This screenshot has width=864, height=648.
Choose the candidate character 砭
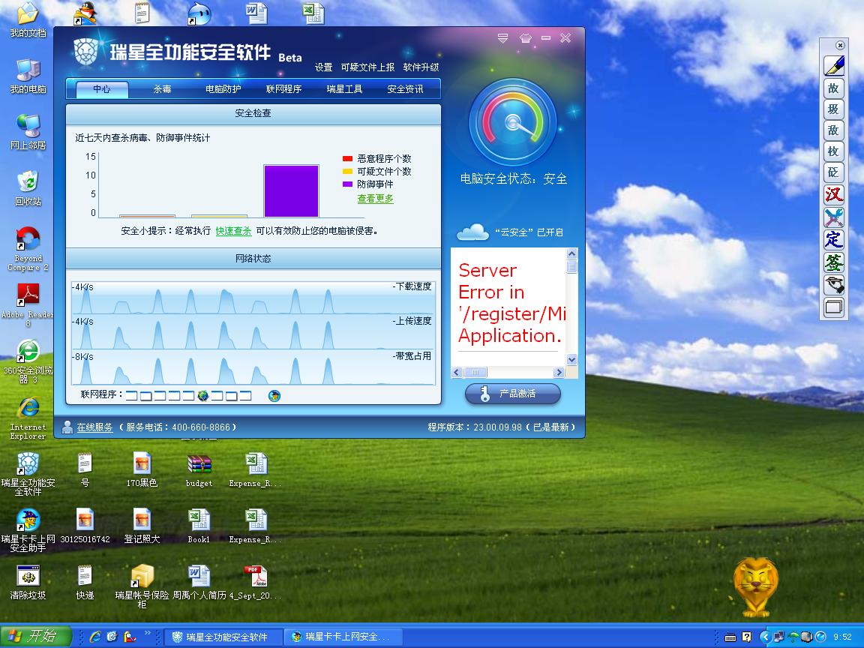click(834, 172)
